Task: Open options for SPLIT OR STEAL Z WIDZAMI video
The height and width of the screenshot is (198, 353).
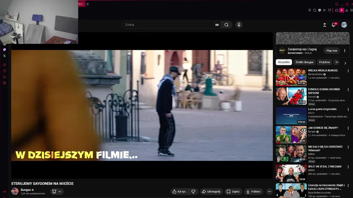Action: [348, 167]
